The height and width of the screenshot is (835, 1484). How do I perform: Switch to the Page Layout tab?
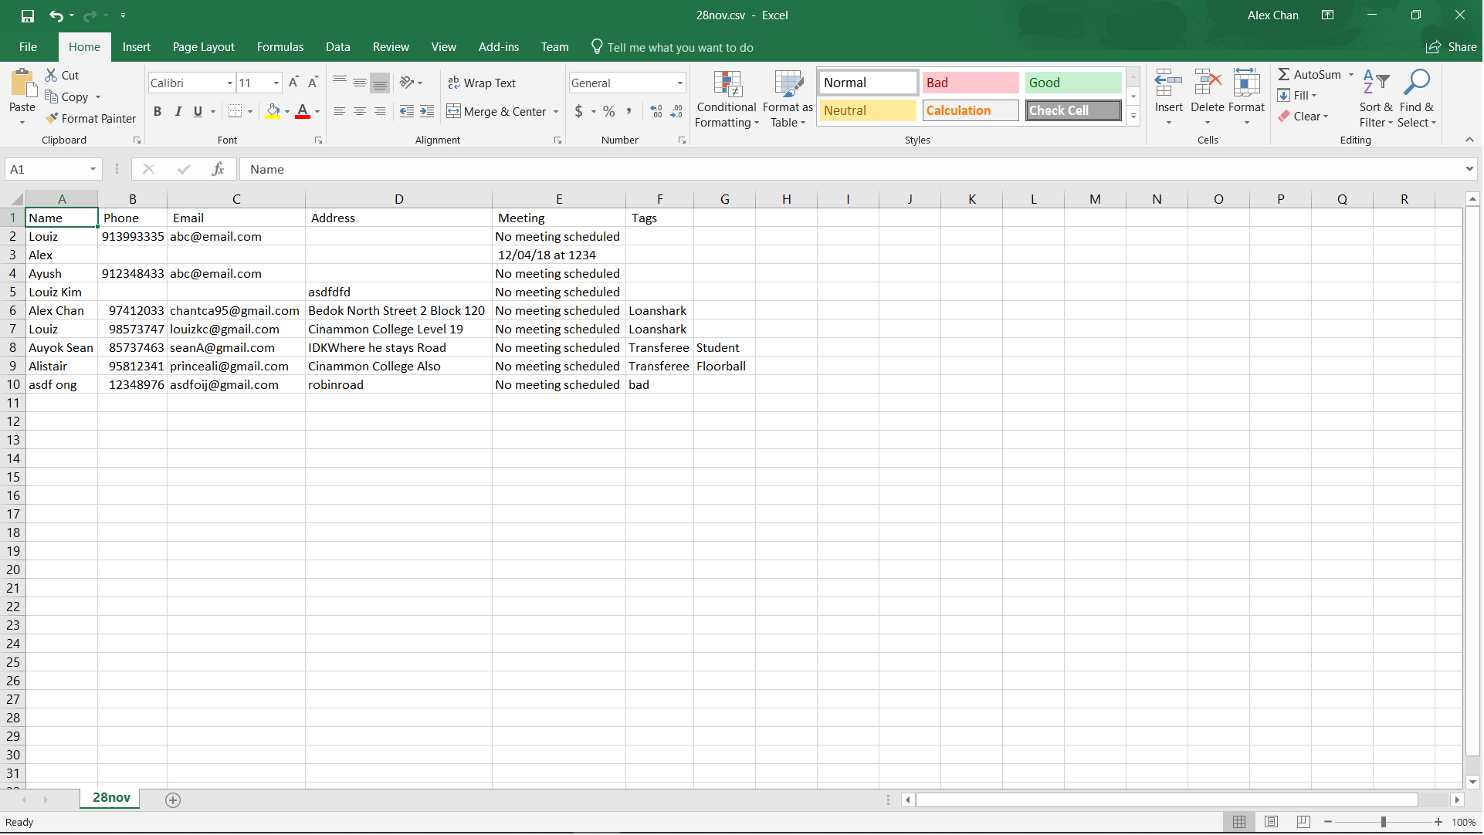coord(204,47)
